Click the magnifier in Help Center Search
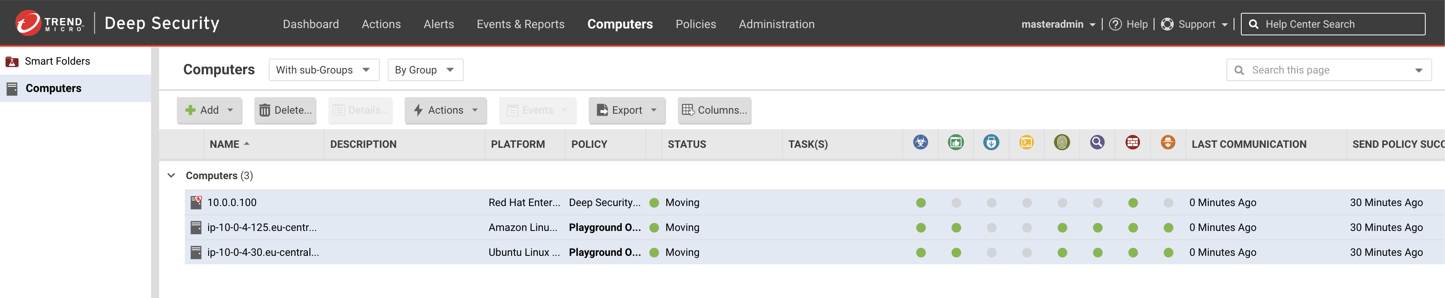This screenshot has height=298, width=1445. click(x=1254, y=24)
